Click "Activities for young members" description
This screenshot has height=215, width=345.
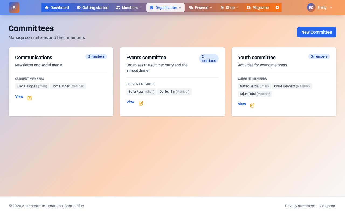tap(262, 65)
